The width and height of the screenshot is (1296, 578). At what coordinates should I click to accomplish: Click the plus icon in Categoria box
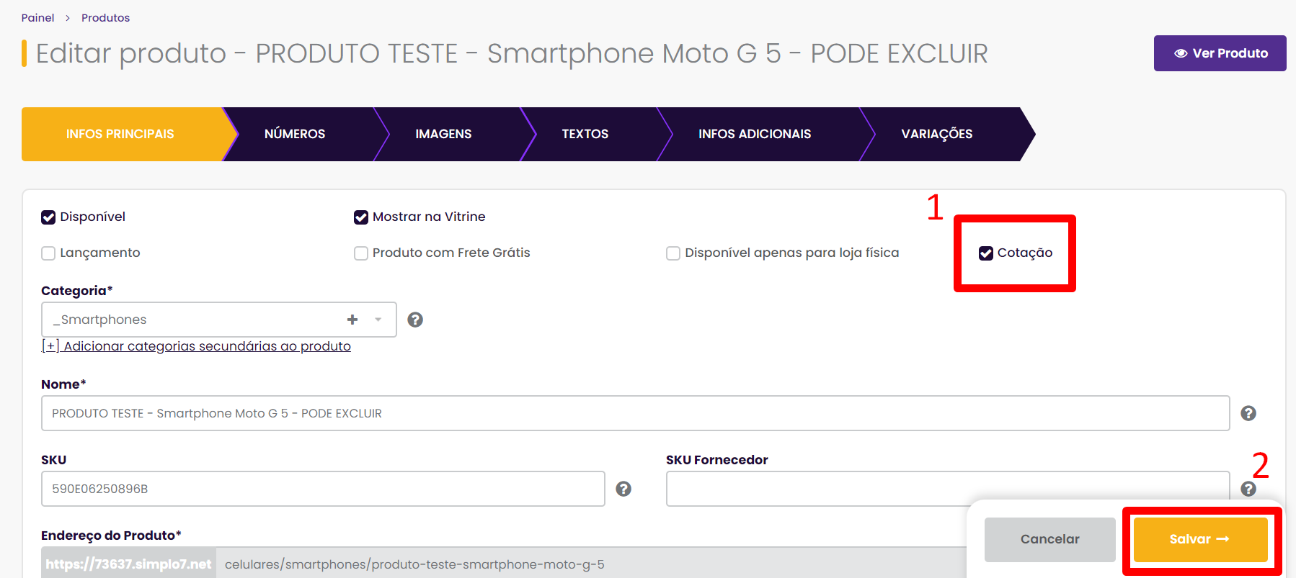pyautogui.click(x=352, y=320)
